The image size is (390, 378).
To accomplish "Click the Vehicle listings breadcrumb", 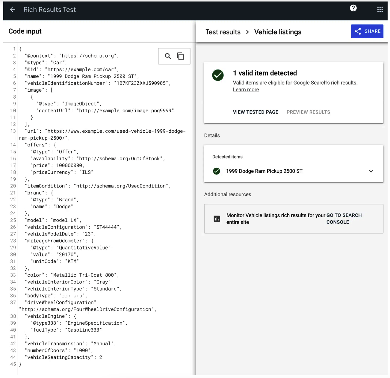I will point(278,32).
